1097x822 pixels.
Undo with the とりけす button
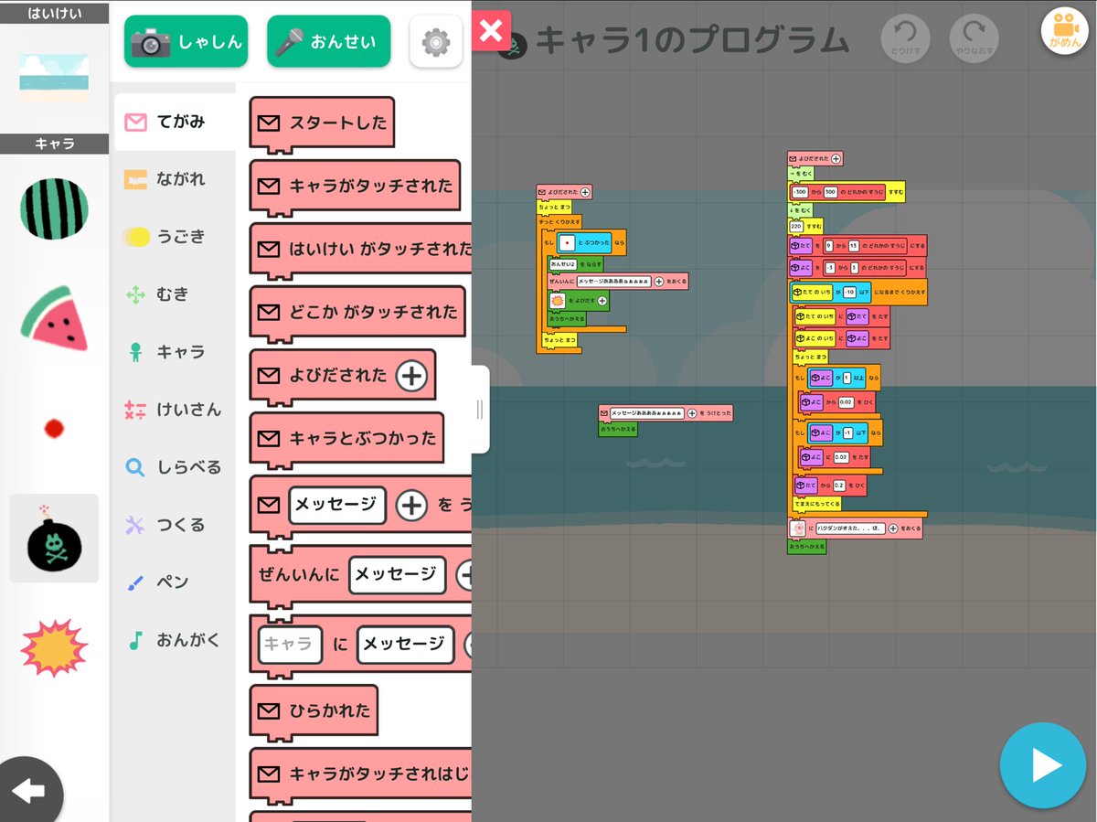(904, 37)
